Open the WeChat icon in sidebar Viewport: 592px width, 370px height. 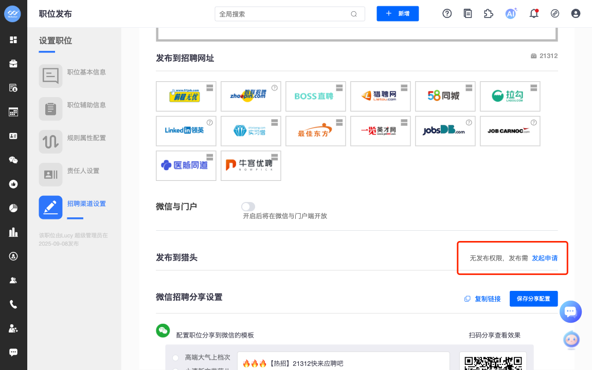pyautogui.click(x=13, y=160)
